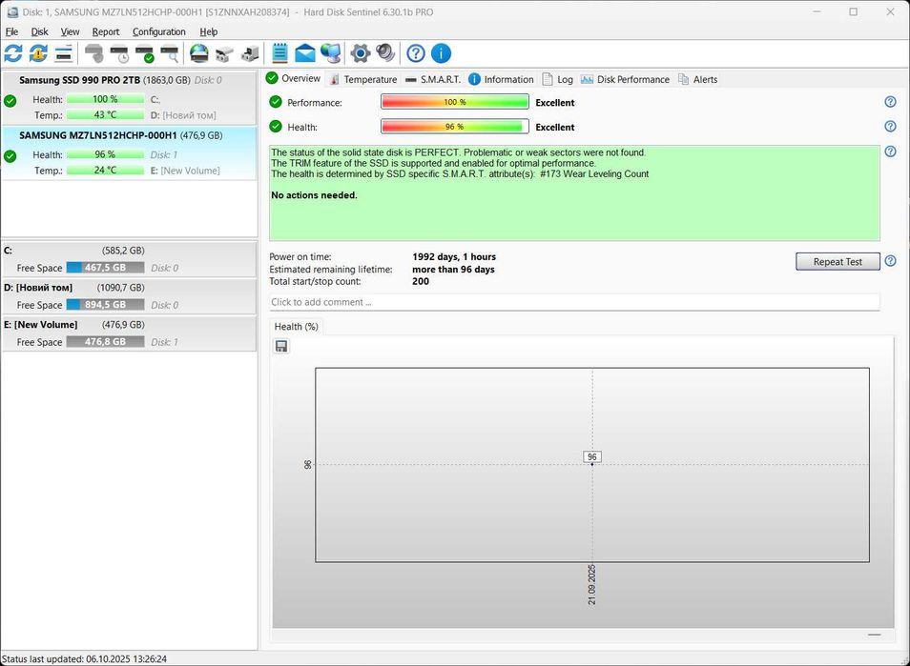Click the blue refresh arrows toolbar icon

pyautogui.click(x=13, y=53)
